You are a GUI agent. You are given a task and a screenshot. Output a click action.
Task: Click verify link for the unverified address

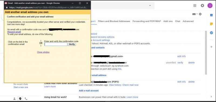coord(180,63)
